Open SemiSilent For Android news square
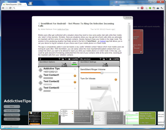 [x=76, y=116]
